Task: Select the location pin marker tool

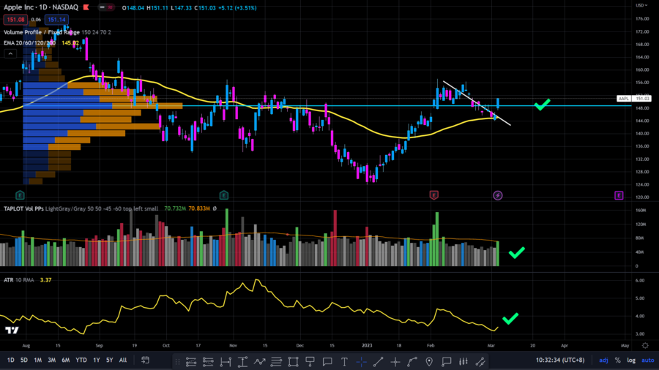Action: [x=429, y=361]
